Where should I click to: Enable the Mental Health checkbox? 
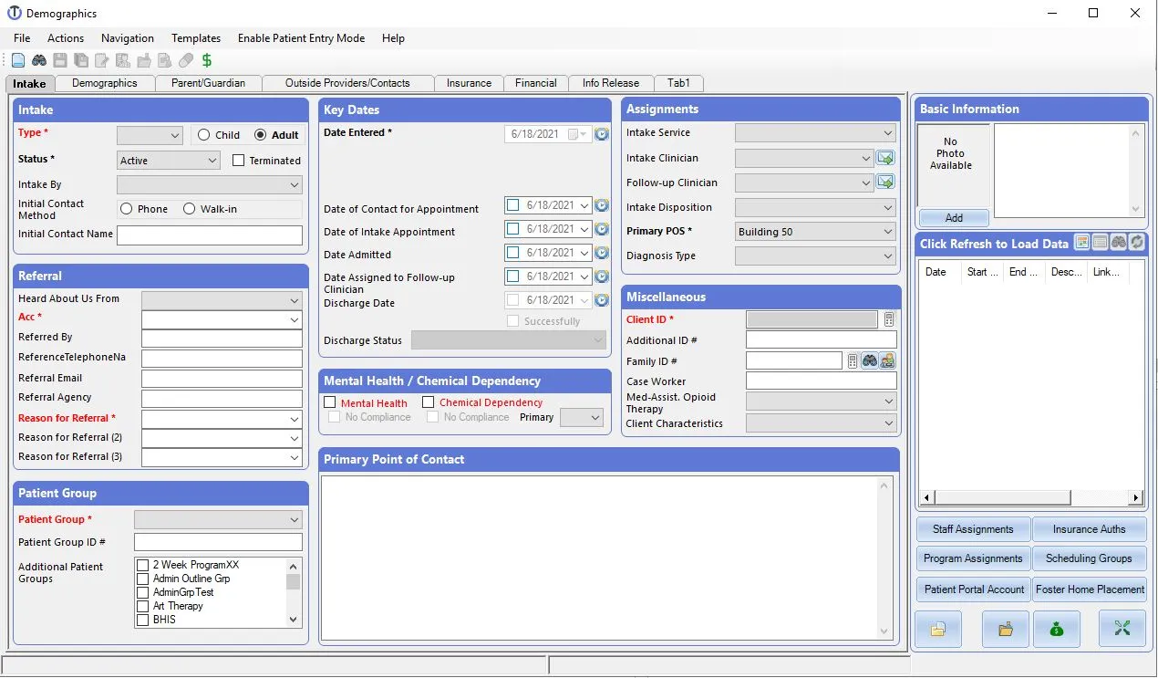point(330,402)
